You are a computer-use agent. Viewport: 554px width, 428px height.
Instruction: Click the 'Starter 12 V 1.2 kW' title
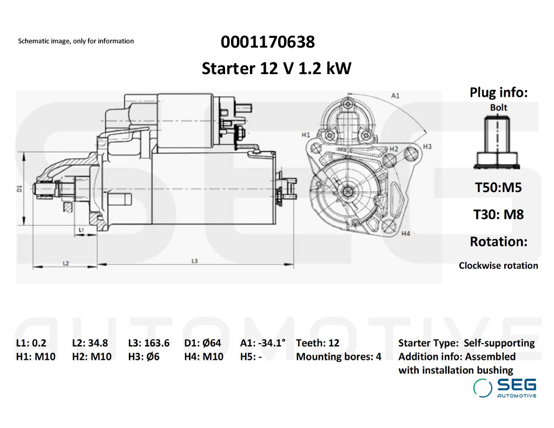pyautogui.click(x=276, y=69)
